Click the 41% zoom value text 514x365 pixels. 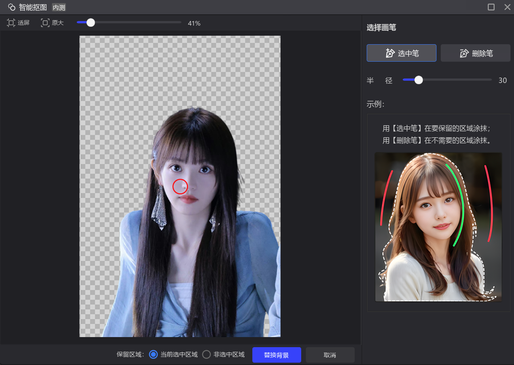click(x=194, y=23)
